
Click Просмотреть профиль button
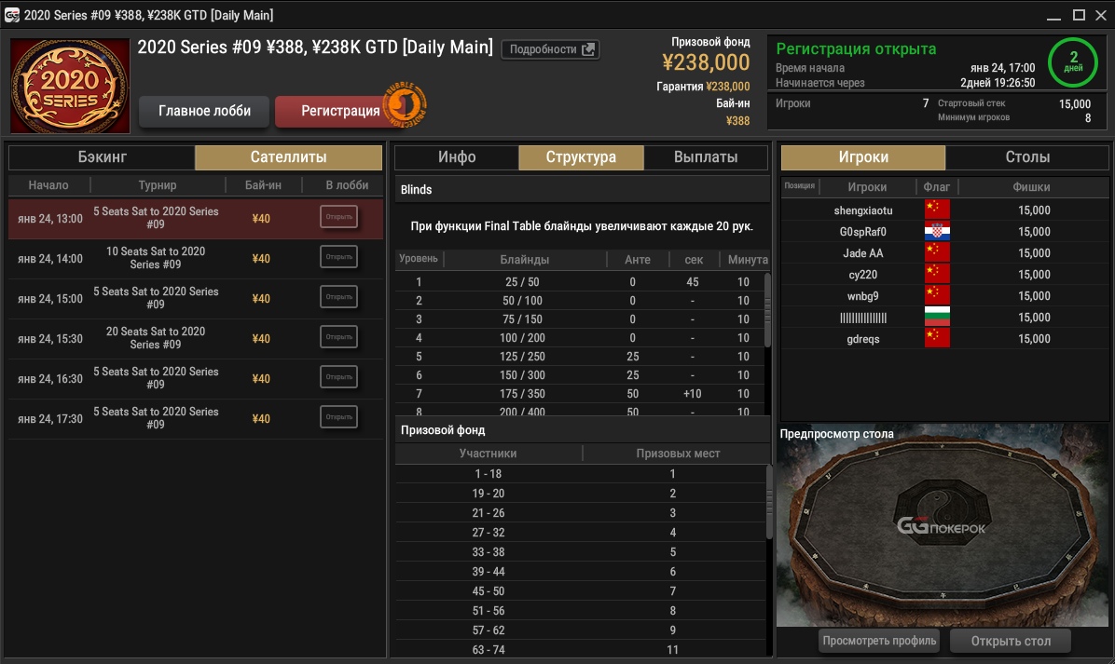pyautogui.click(x=878, y=641)
